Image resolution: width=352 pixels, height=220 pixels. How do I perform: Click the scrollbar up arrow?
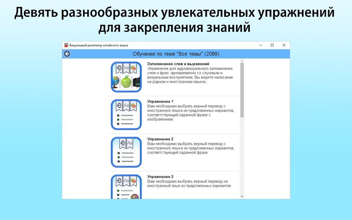[242, 61]
